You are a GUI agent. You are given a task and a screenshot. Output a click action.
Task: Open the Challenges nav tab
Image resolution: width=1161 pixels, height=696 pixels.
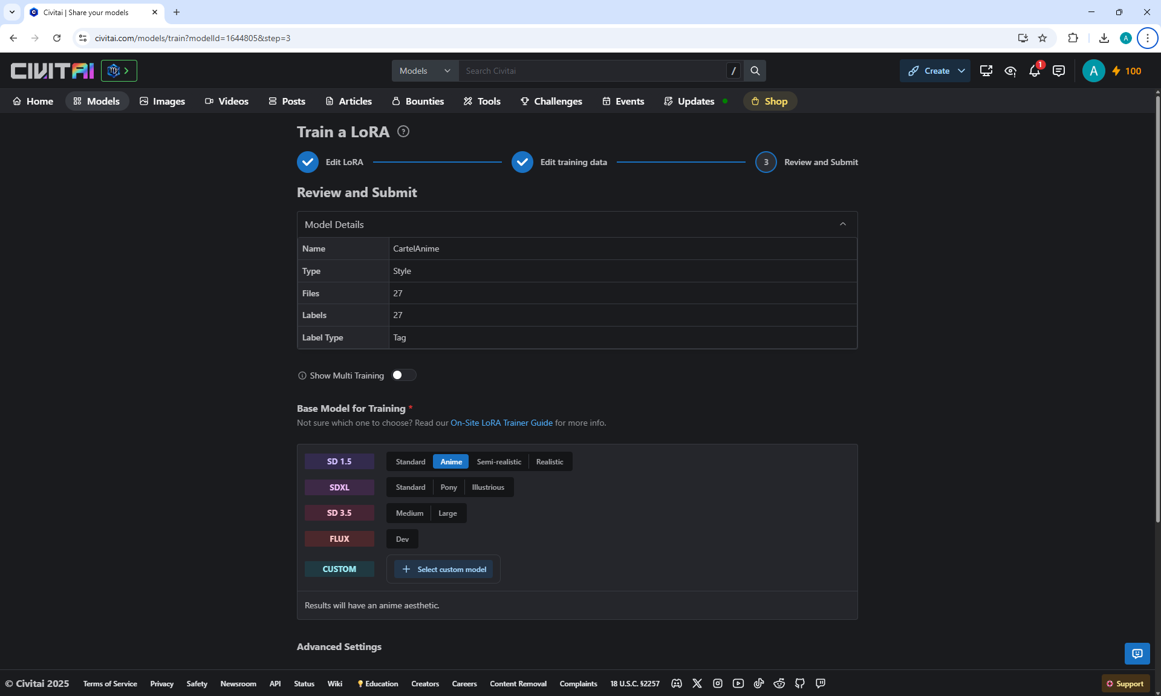tap(551, 101)
